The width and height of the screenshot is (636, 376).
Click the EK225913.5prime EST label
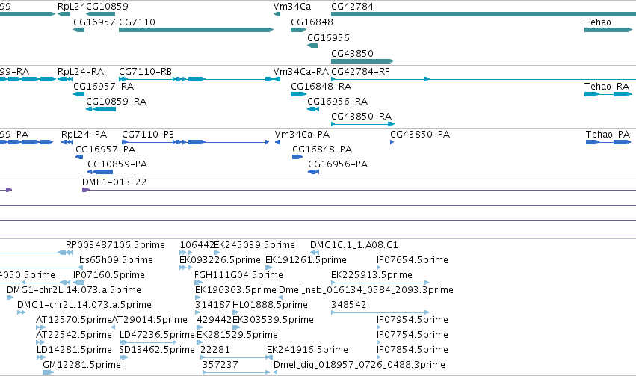(x=372, y=275)
